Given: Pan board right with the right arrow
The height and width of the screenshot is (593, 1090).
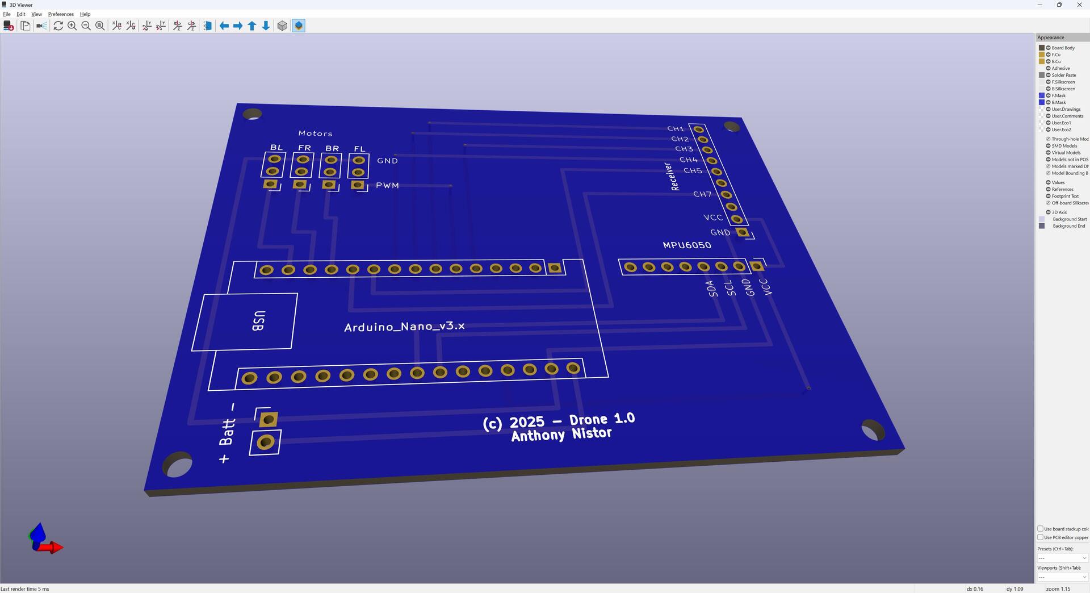Looking at the screenshot, I should coord(238,26).
